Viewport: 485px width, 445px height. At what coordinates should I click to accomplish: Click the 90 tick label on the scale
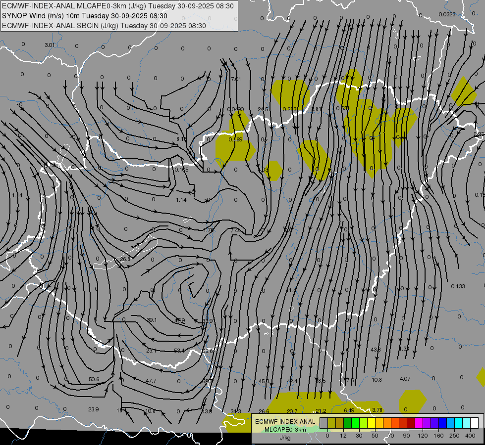pyautogui.click(x=406, y=436)
